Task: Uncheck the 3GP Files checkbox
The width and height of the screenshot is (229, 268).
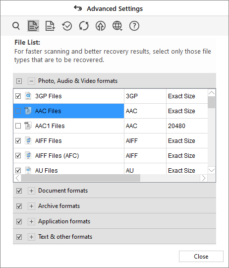Action: pos(18,96)
